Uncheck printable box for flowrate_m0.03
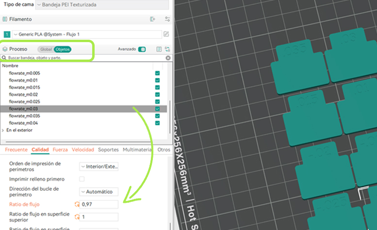The image size is (377, 230). pyautogui.click(x=158, y=109)
